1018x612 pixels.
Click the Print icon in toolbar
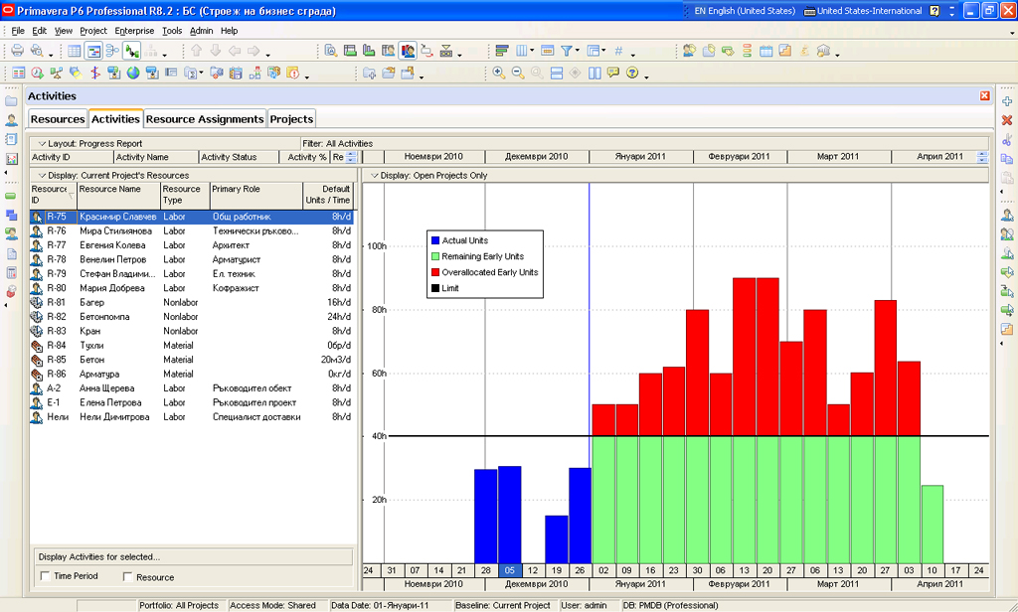tap(18, 51)
